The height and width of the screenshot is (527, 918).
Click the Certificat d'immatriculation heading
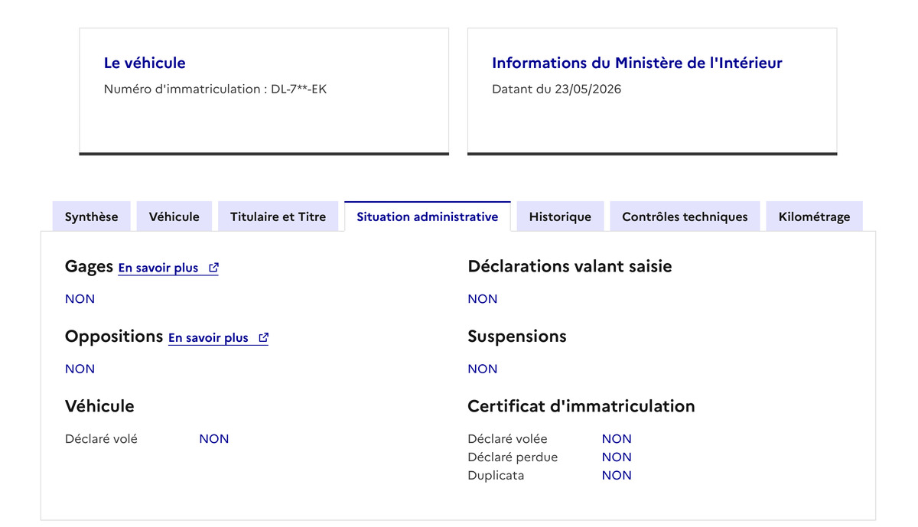pos(581,406)
